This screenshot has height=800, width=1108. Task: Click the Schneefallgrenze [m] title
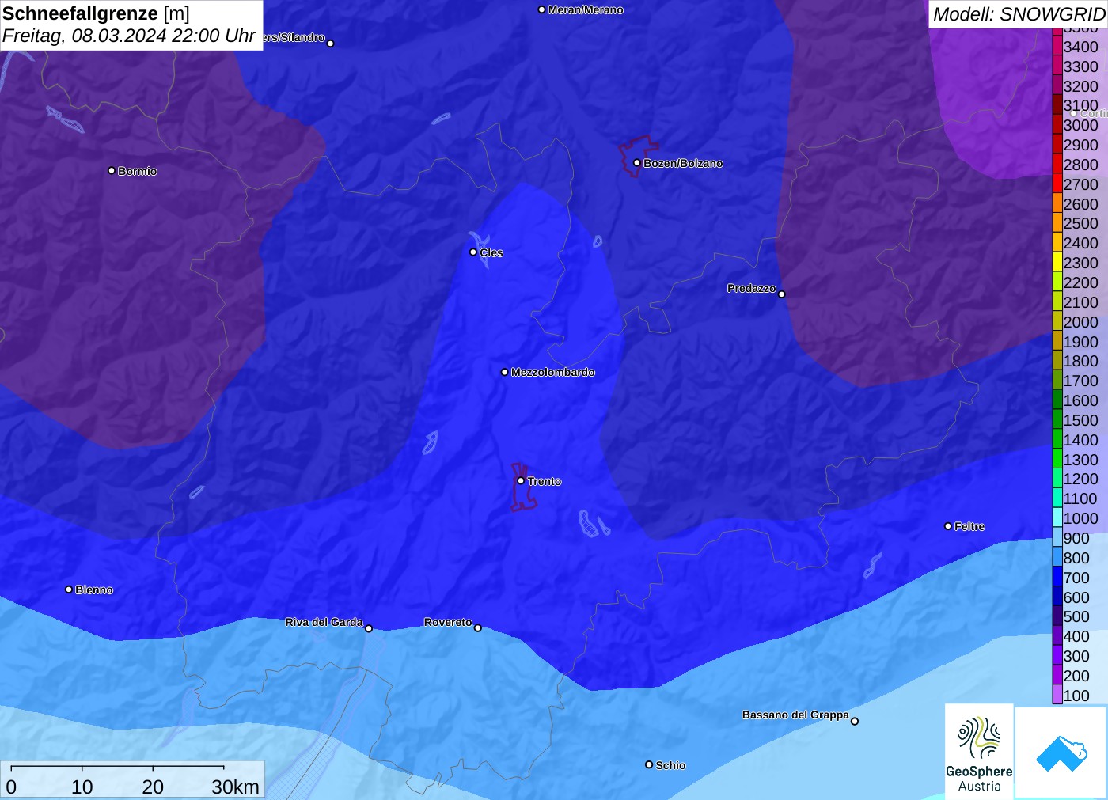(96, 13)
